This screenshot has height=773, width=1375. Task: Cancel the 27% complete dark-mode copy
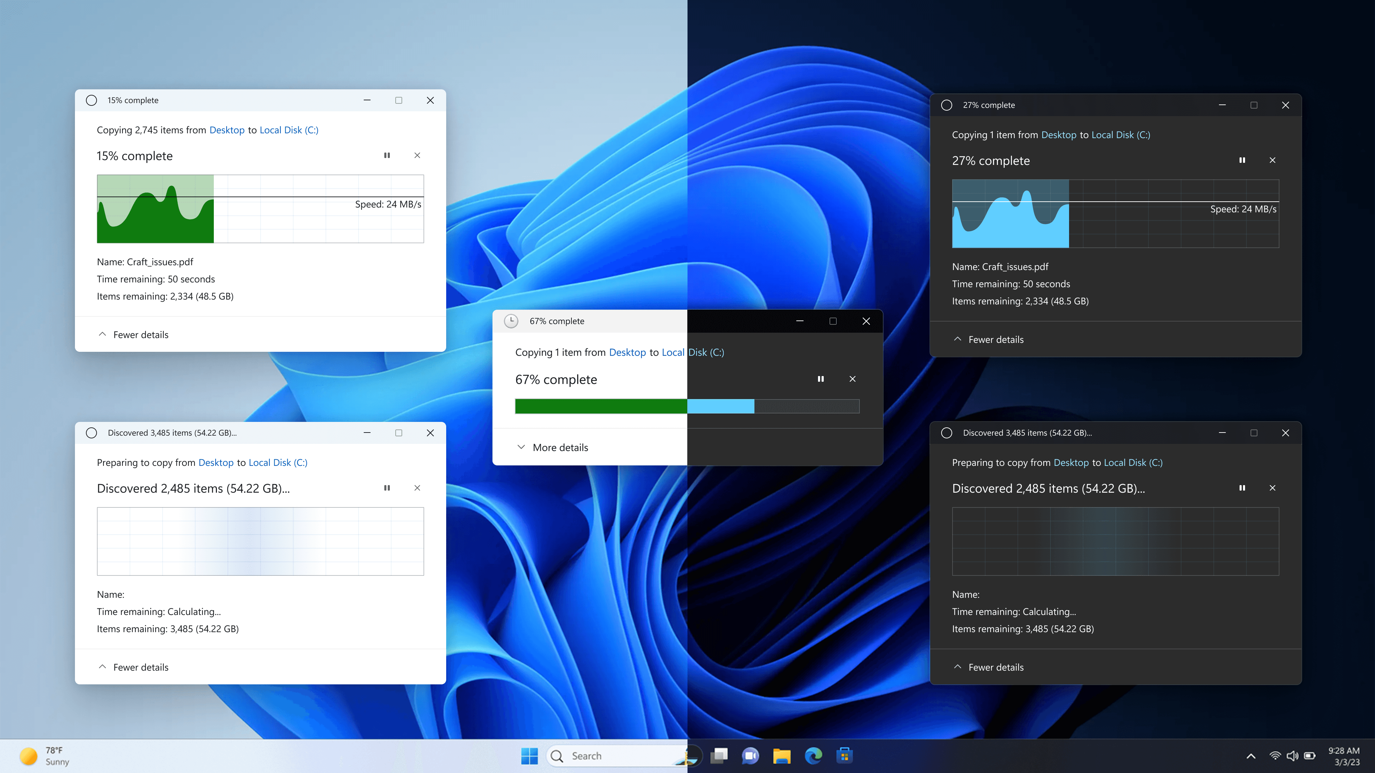pyautogui.click(x=1273, y=160)
